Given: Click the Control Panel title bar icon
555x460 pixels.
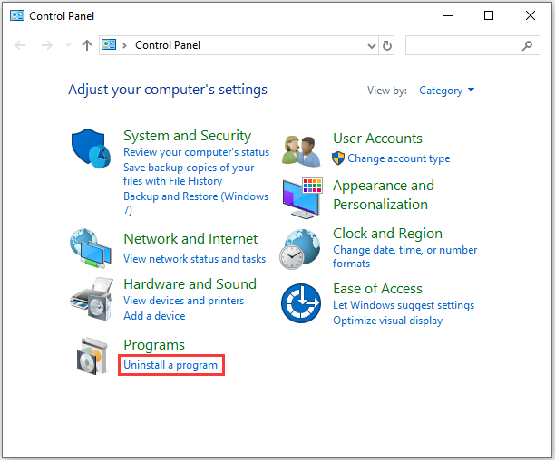Looking at the screenshot, I should click(17, 16).
